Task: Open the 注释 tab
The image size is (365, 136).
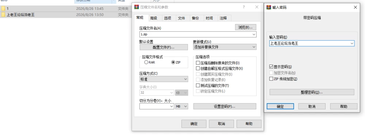Action: (223, 18)
